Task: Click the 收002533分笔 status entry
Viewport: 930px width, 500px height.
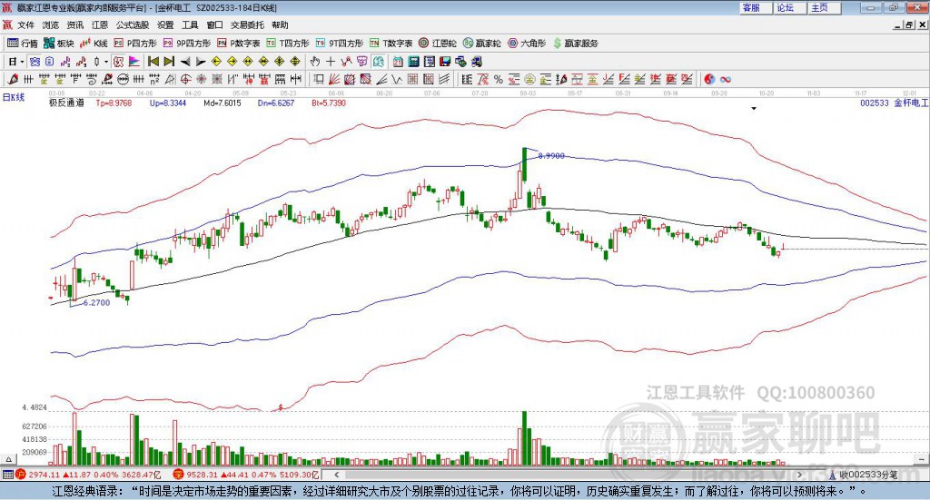Action: click(865, 475)
